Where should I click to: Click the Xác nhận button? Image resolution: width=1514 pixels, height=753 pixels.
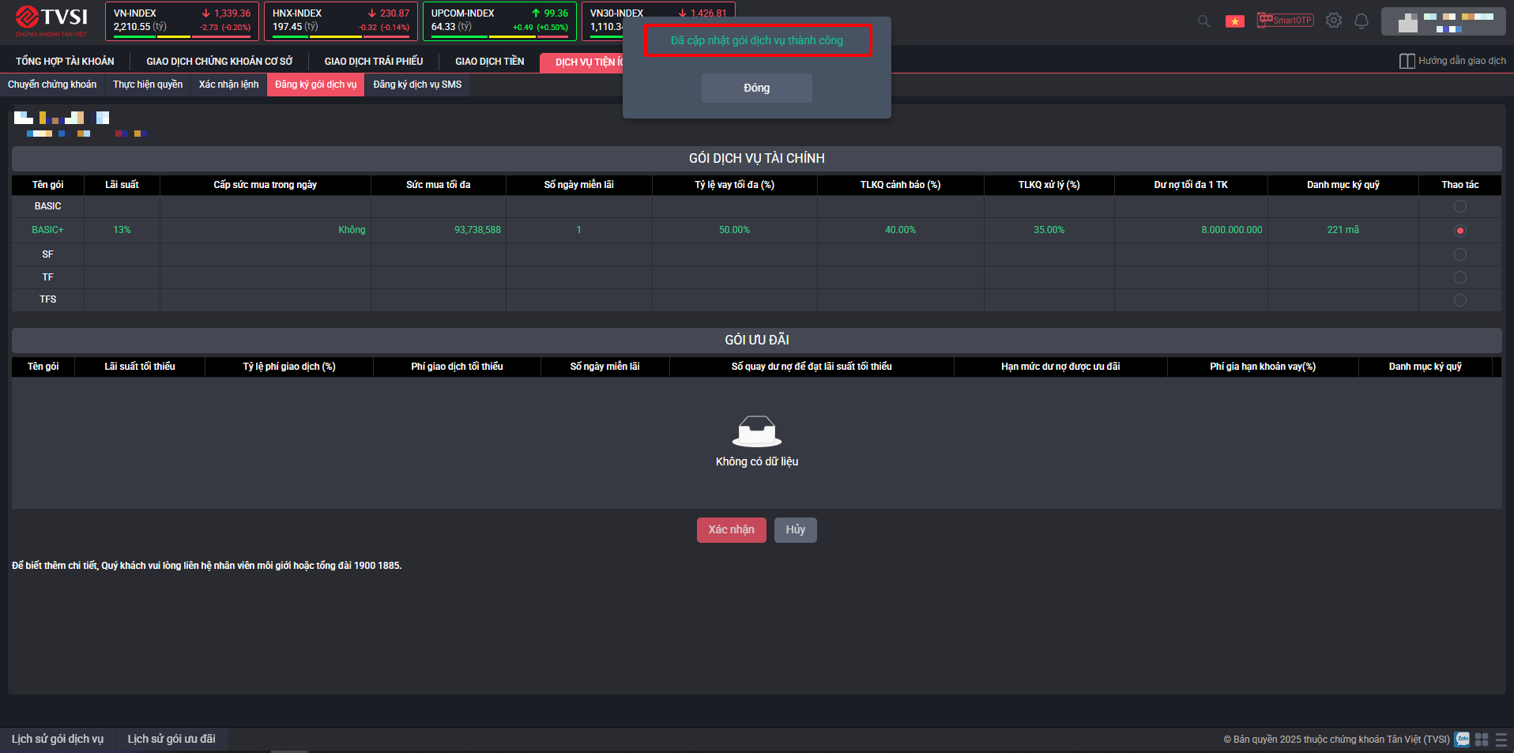coord(731,529)
